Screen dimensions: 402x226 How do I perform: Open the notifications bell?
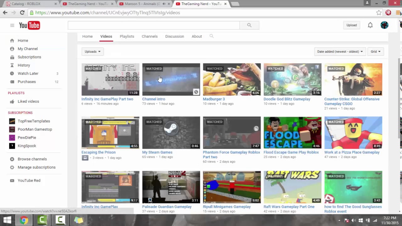370,25
